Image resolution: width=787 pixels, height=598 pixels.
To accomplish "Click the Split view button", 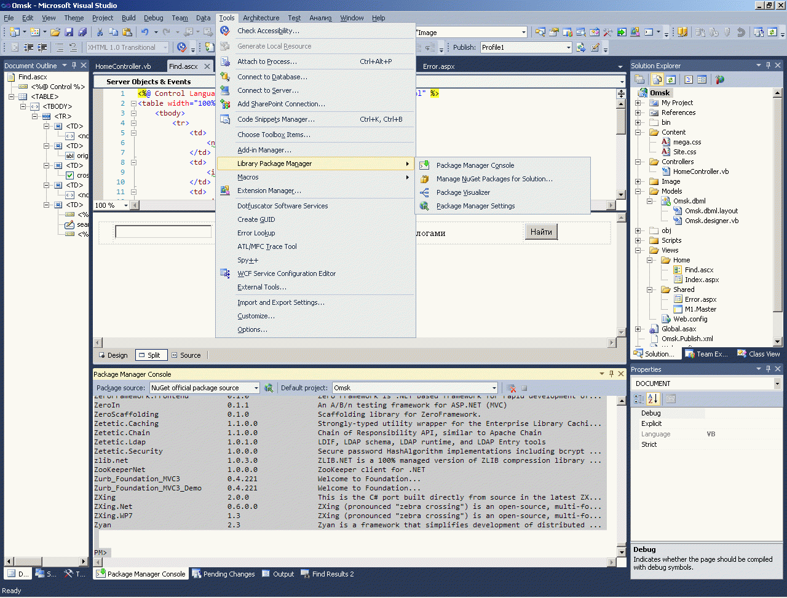I will pyautogui.click(x=150, y=355).
